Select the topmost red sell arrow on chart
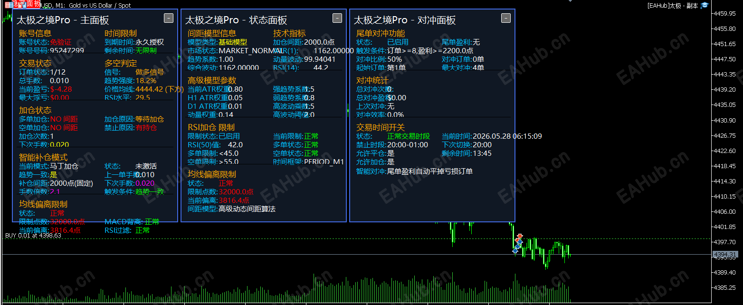Image resolution: width=743 pixels, height=305 pixels. pyautogui.click(x=520, y=236)
